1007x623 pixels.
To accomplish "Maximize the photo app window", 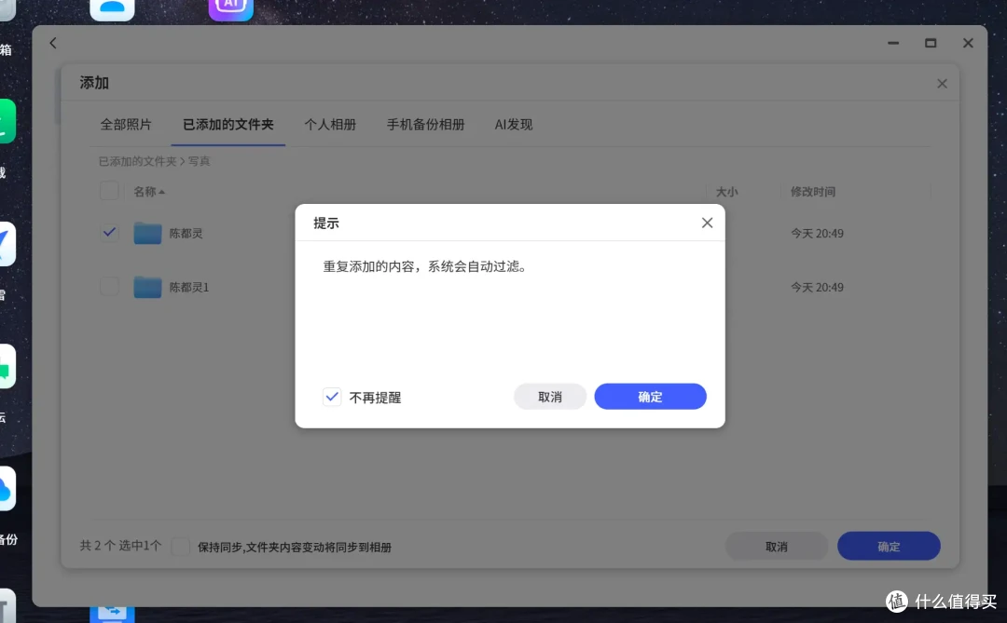I will (x=931, y=43).
